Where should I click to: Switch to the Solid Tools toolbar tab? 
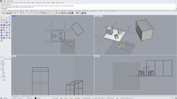pyautogui.click(x=71, y=11)
